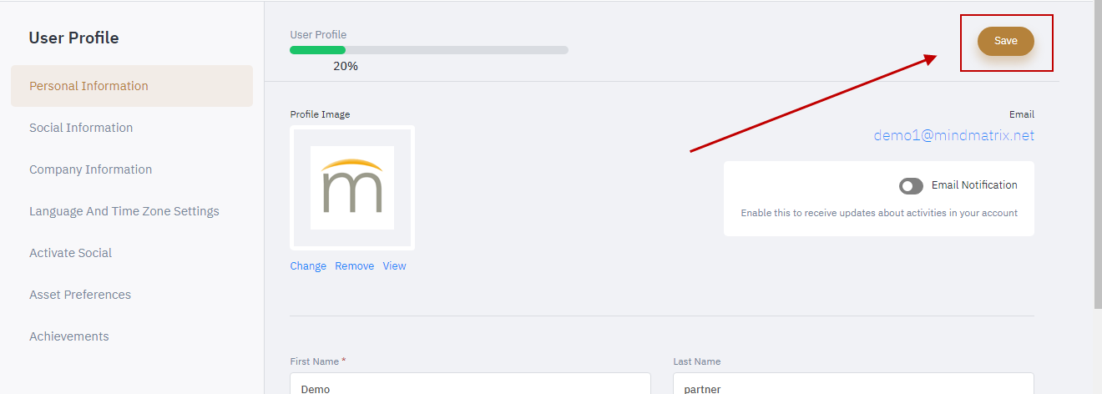The height and width of the screenshot is (394, 1102).
Task: Open Personal Information section
Action: coord(132,86)
